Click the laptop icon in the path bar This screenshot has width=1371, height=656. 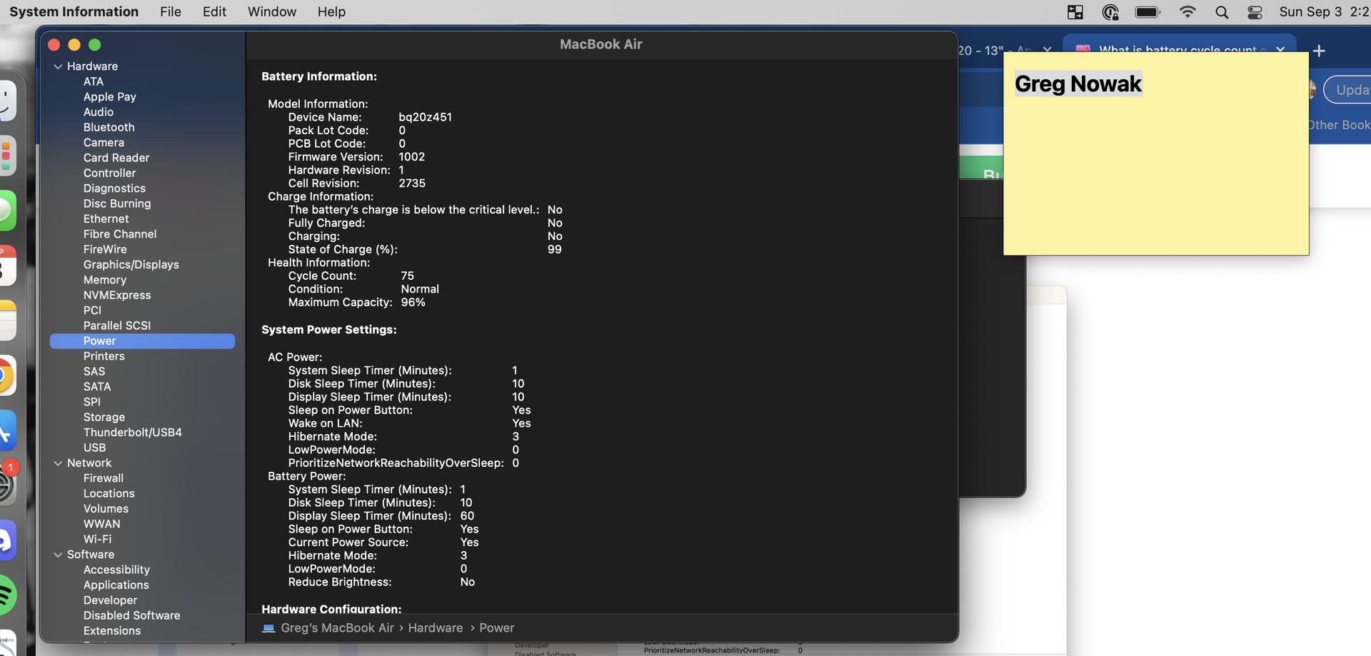(x=268, y=628)
